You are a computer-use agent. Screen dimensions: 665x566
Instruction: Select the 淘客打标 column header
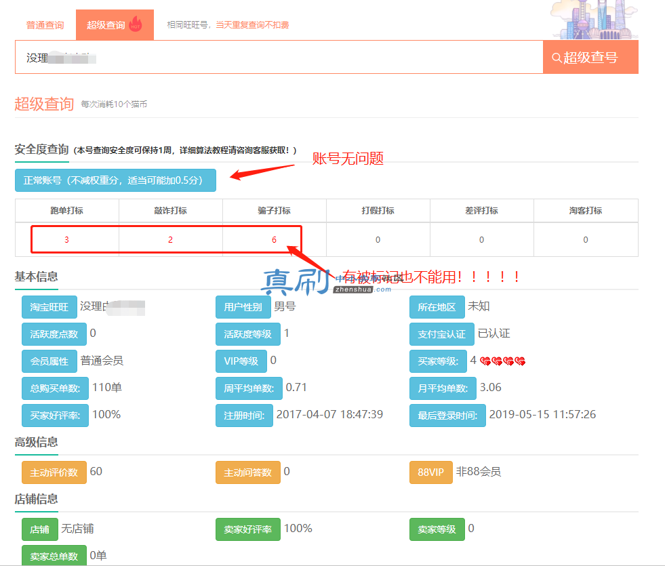click(585, 211)
